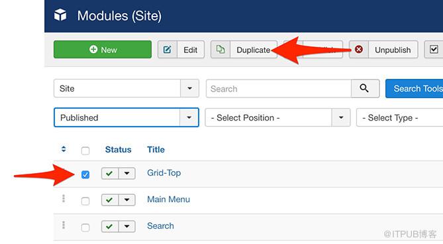
Task: Click the Duplicate button label
Action: 253,50
